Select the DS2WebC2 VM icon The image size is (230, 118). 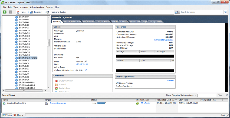[x=17, y=60]
